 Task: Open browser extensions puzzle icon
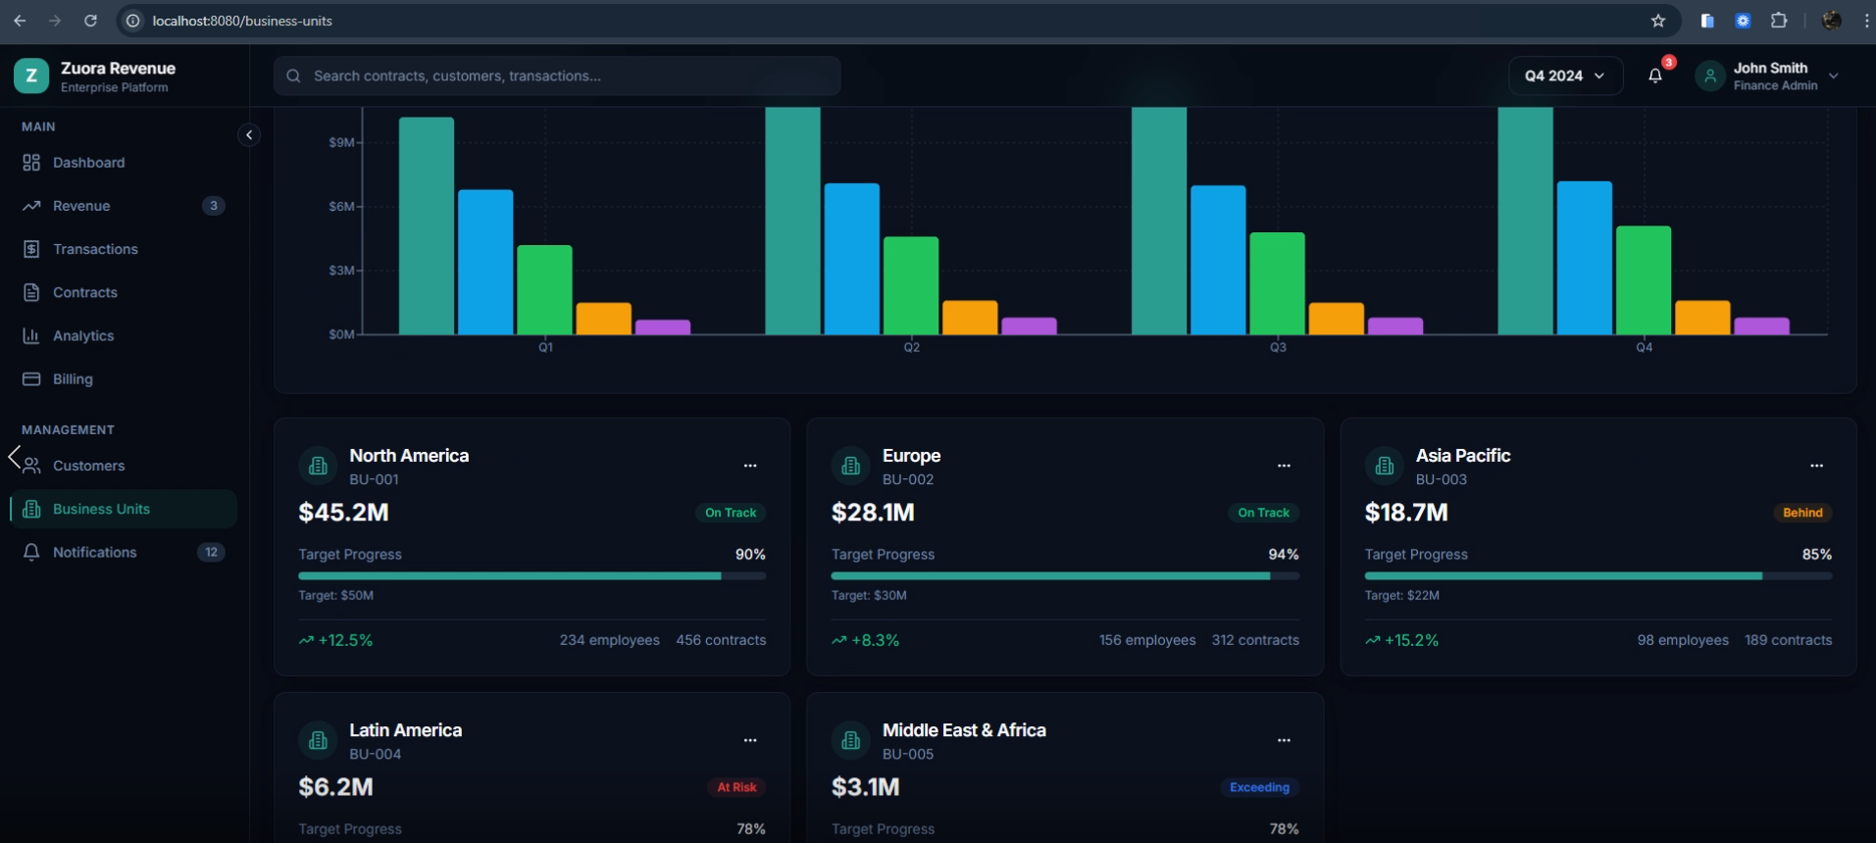[1778, 21]
